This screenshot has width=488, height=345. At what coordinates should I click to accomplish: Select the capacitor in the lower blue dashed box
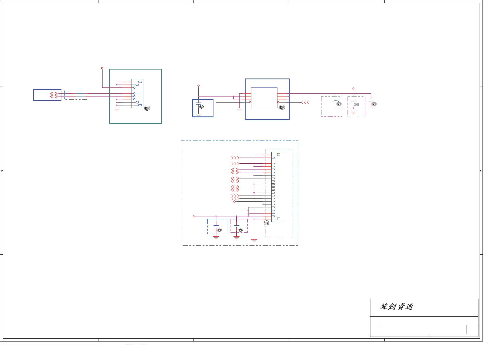[x=216, y=226]
